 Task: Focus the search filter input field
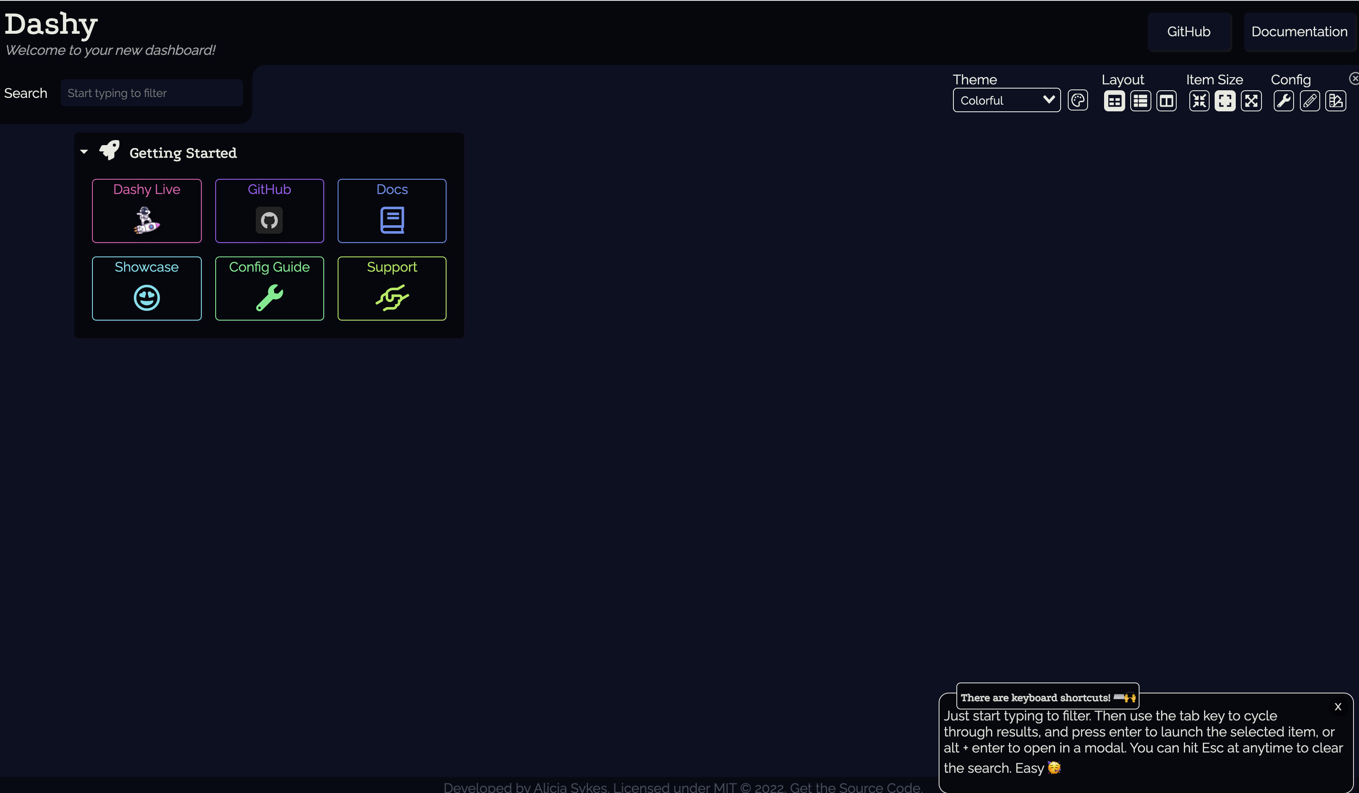coord(152,93)
